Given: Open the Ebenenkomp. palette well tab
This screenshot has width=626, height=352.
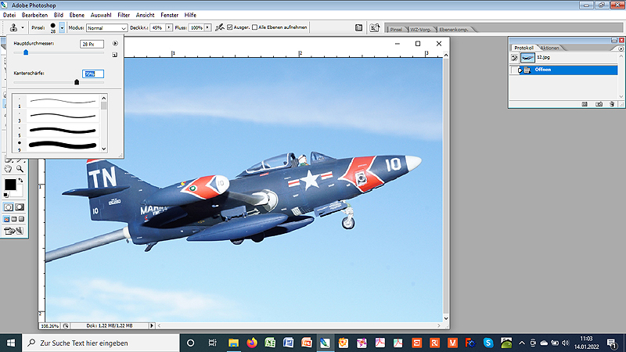Looking at the screenshot, I should tap(454, 30).
